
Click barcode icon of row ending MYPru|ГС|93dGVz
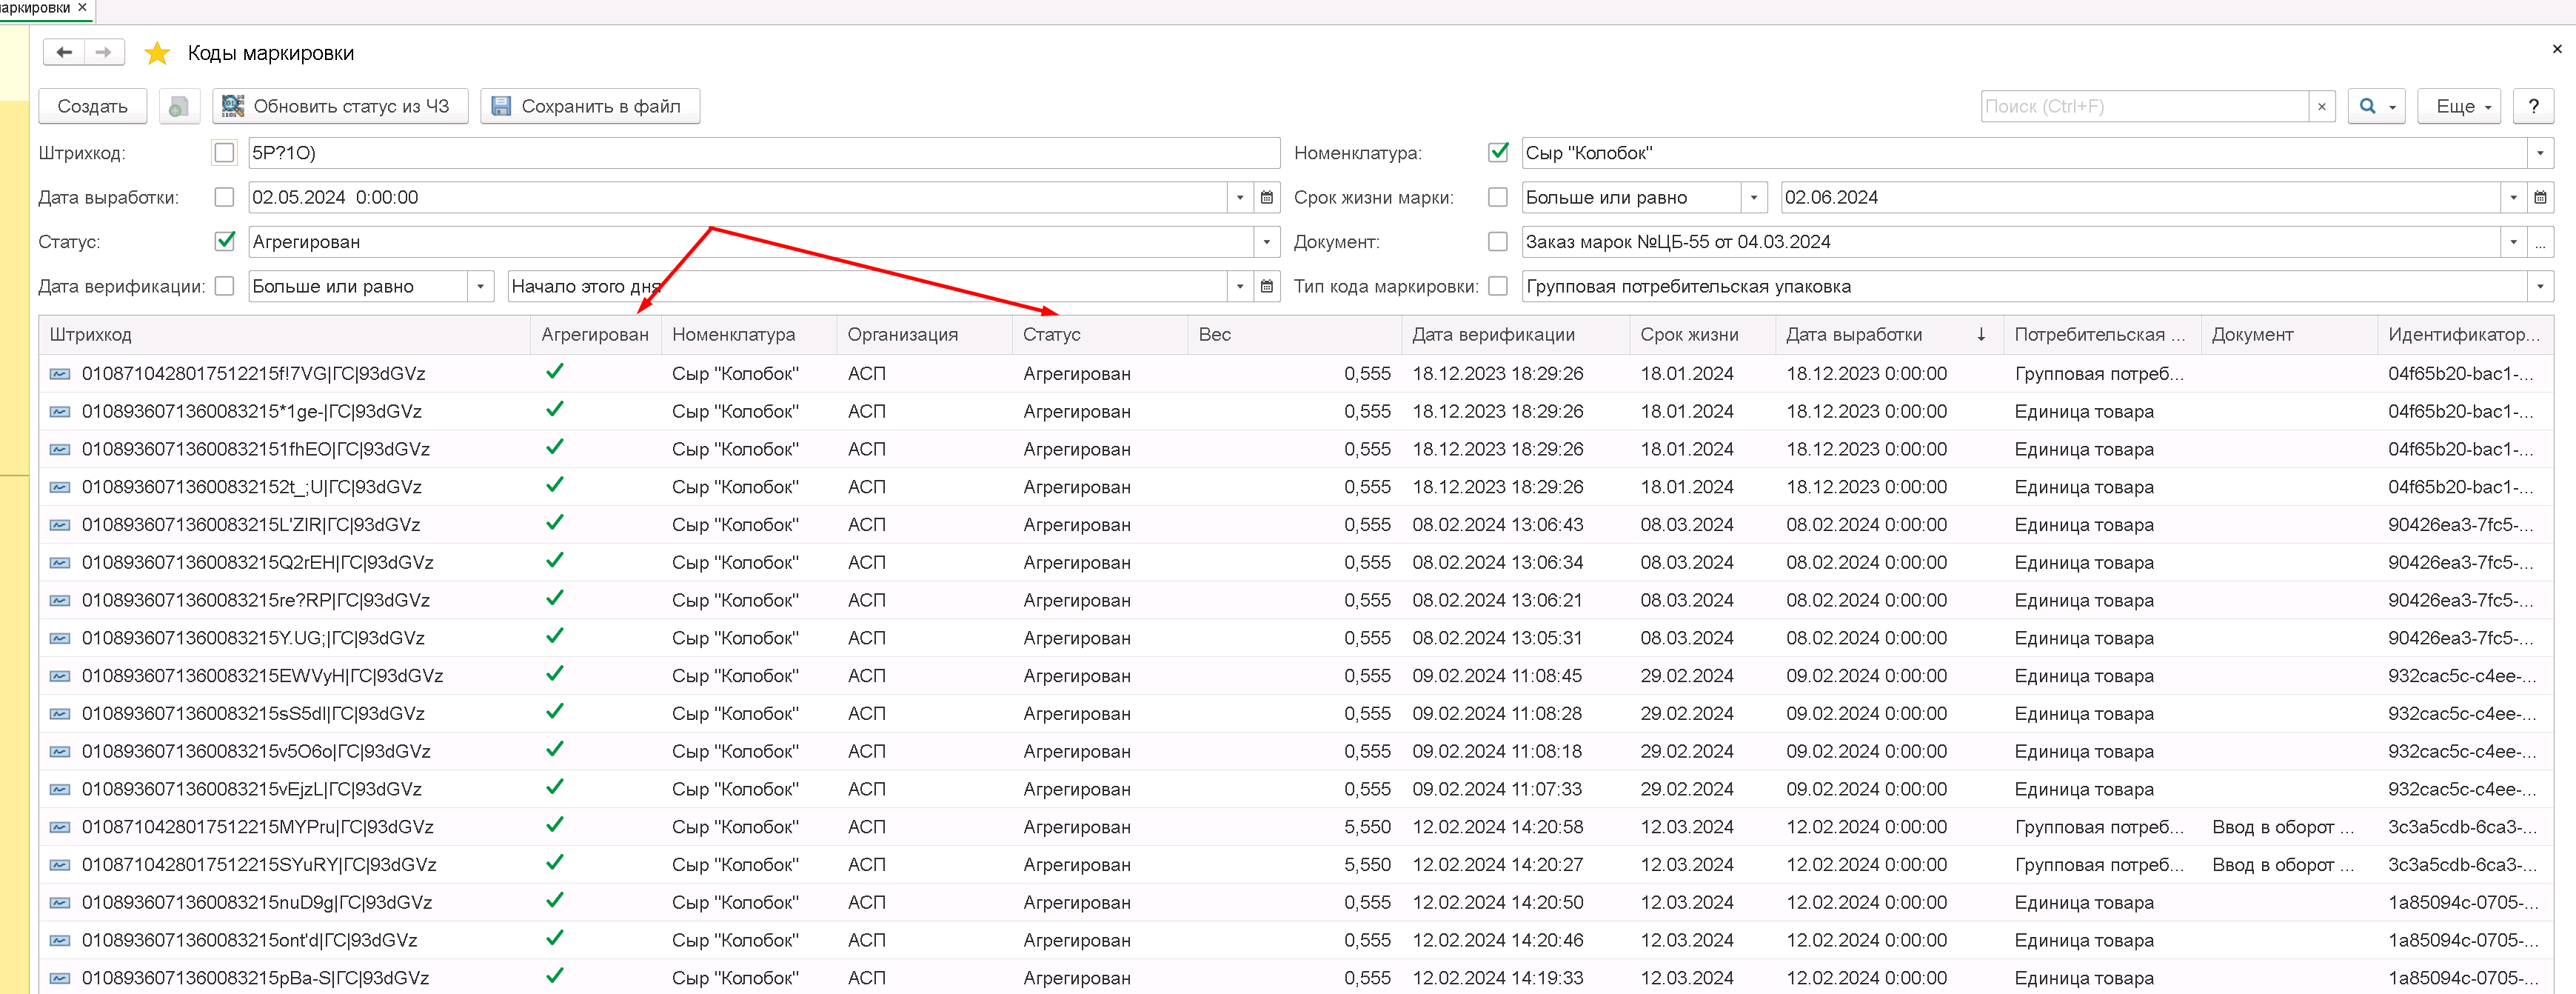pyautogui.click(x=60, y=827)
